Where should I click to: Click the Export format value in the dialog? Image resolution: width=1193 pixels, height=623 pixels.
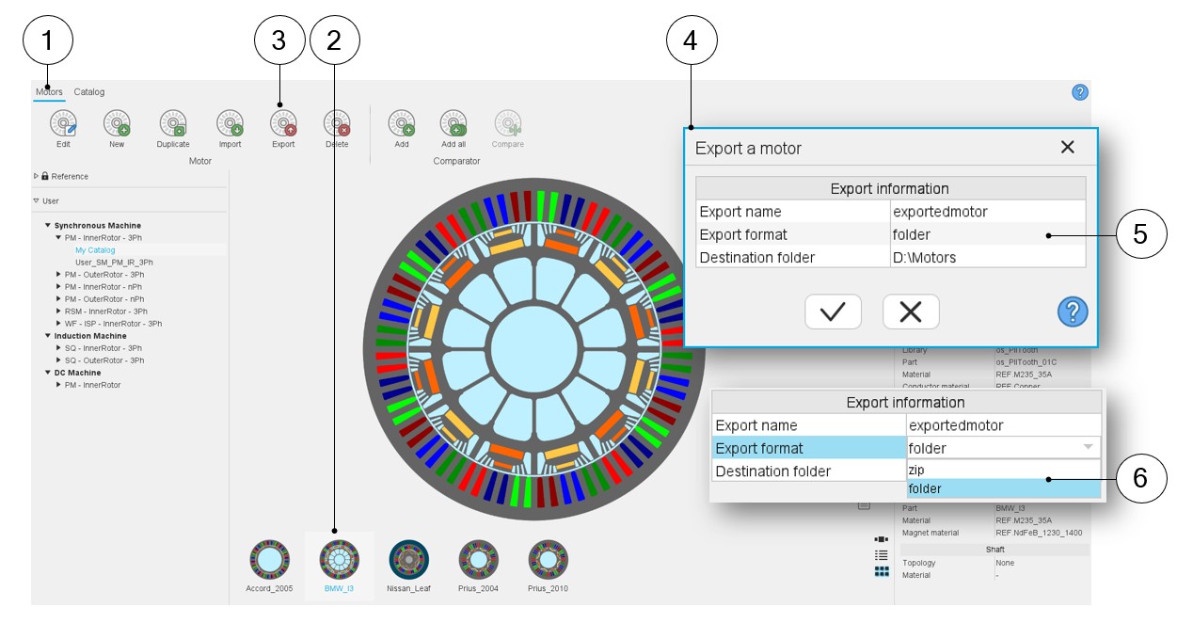[x=988, y=234]
